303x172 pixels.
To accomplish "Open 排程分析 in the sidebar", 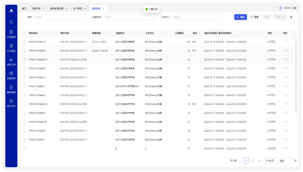I will click(x=11, y=62).
